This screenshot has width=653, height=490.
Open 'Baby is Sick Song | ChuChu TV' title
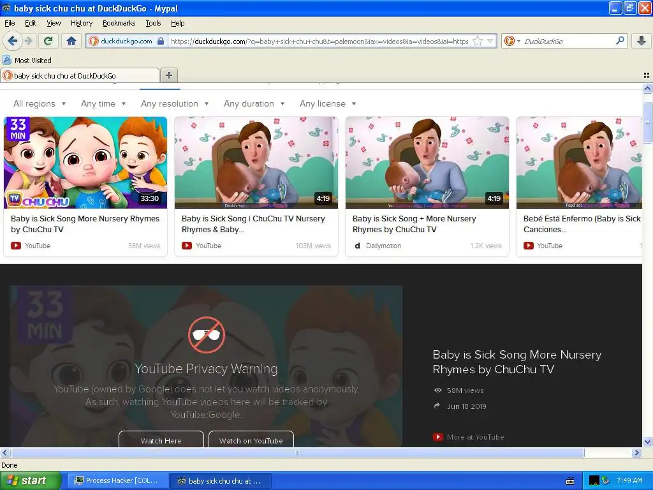253,224
